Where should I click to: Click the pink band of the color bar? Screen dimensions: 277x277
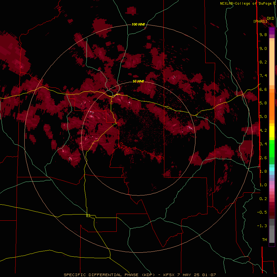[x=272, y=187]
